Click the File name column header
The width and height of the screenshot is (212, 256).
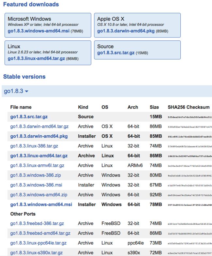tap(21, 107)
